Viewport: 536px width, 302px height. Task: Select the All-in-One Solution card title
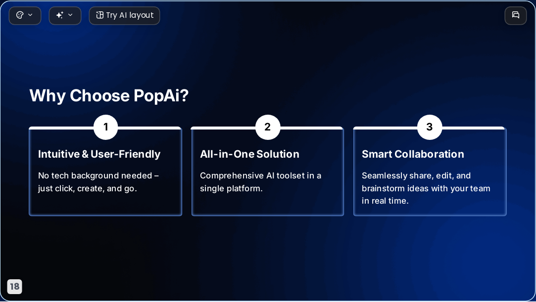point(249,154)
